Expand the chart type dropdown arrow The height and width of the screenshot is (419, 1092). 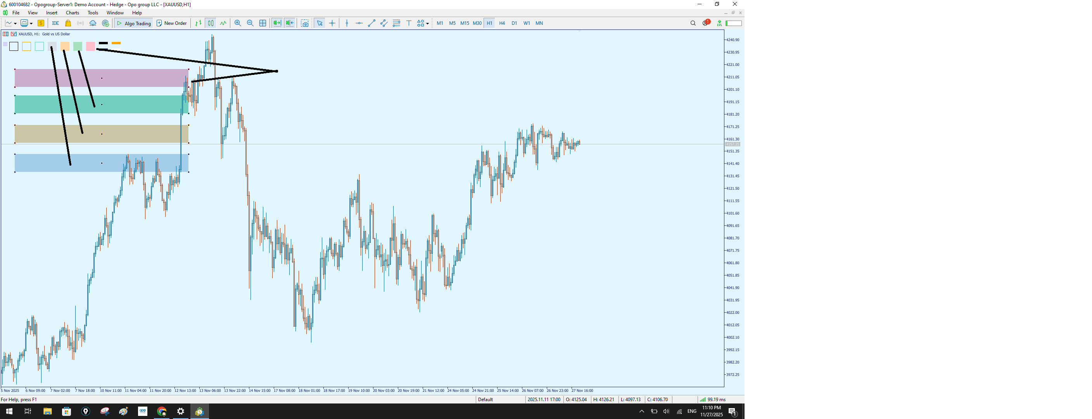point(15,24)
